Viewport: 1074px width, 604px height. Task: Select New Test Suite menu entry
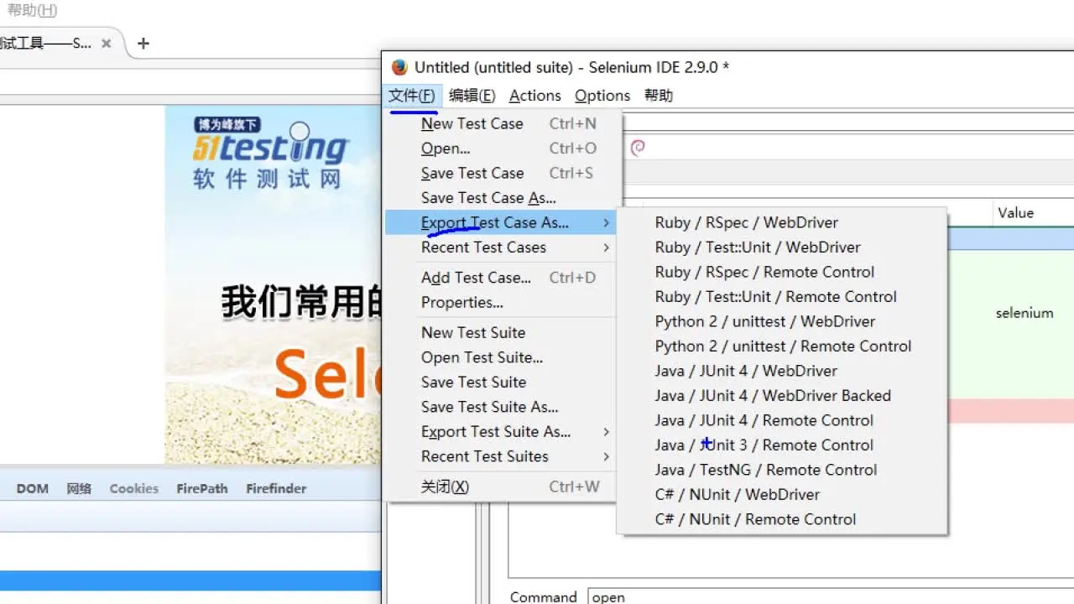(502, 332)
